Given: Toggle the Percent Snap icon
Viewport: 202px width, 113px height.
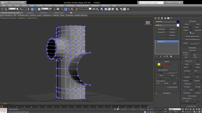Looking at the screenshot, I should (x=69, y=9).
